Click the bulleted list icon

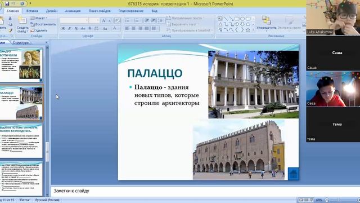pos(127,20)
